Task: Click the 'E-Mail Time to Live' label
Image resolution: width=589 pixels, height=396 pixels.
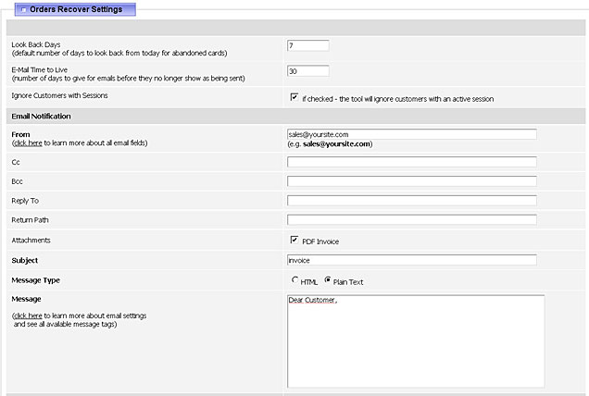Action: 40,69
